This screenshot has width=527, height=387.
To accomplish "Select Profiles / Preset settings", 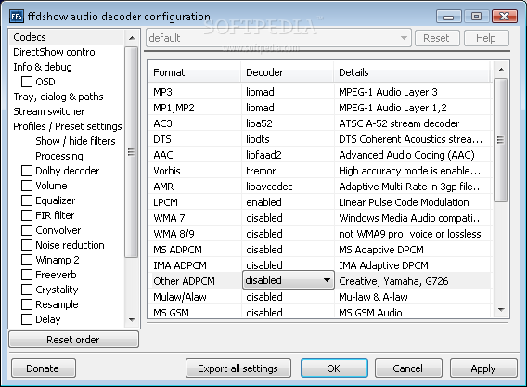I will click(x=68, y=126).
